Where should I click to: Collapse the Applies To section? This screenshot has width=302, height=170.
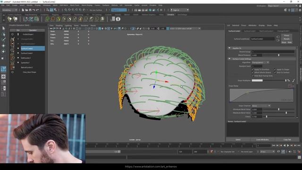[x=229, y=48]
